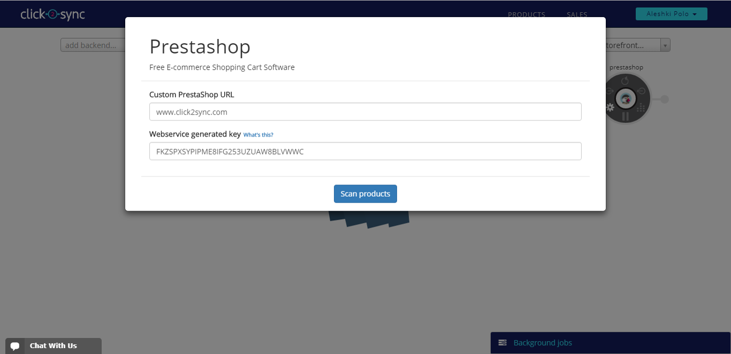Viewport: 731px width, 354px height.
Task: Open the Aleshki Polo user dropdown
Action: point(671,14)
